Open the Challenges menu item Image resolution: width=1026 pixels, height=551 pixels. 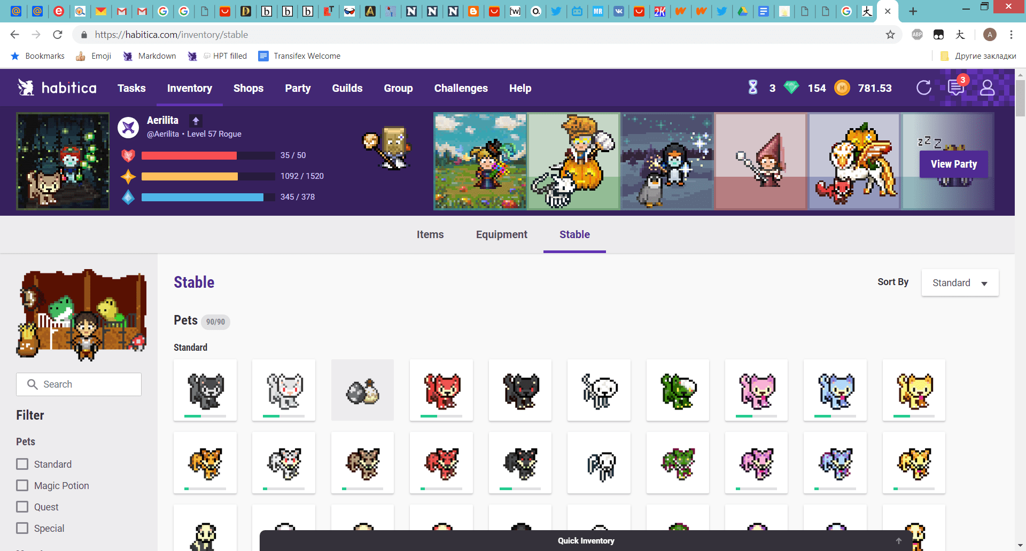coord(461,88)
